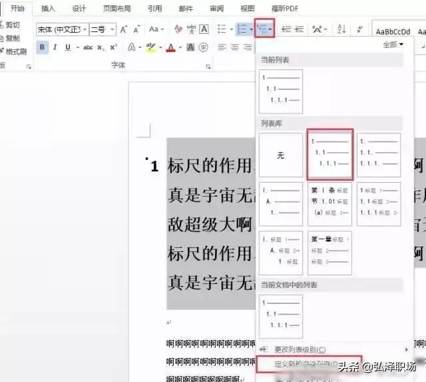The image size is (426, 382).
Task: Click the clear formatting eraser icon
Action: (x=178, y=29)
